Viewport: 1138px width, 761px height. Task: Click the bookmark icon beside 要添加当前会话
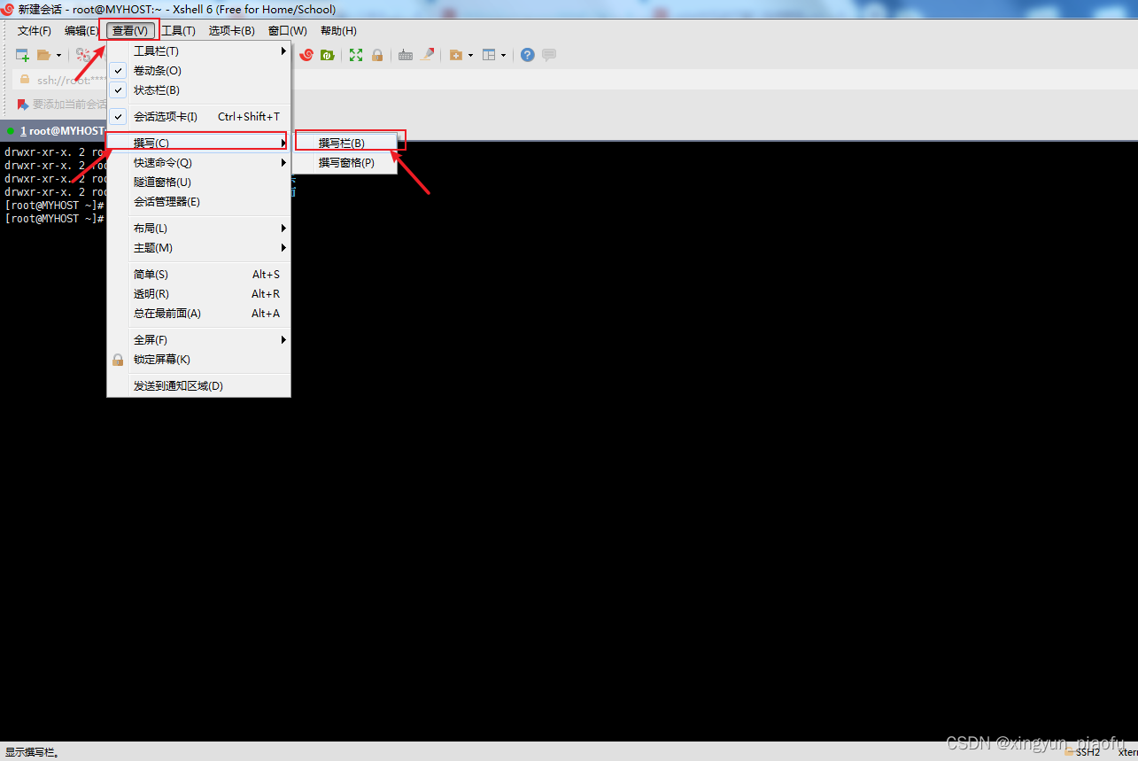23,105
